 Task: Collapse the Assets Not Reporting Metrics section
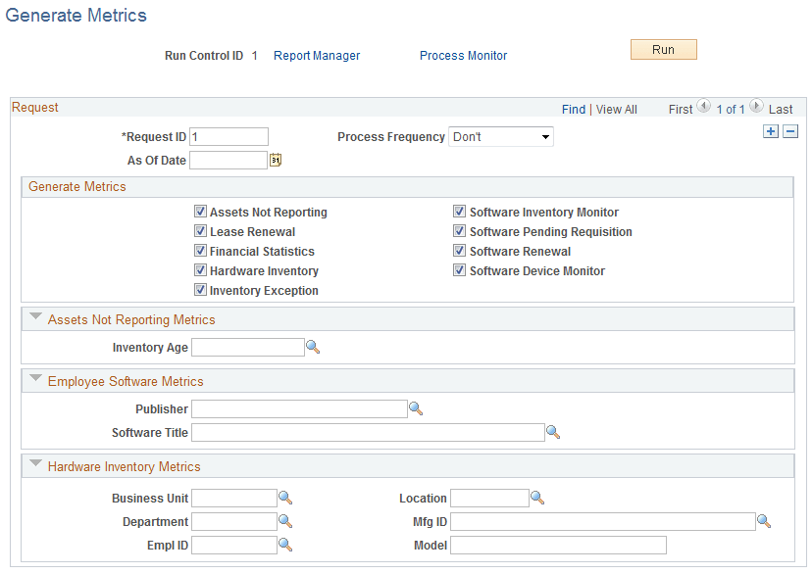(x=35, y=318)
